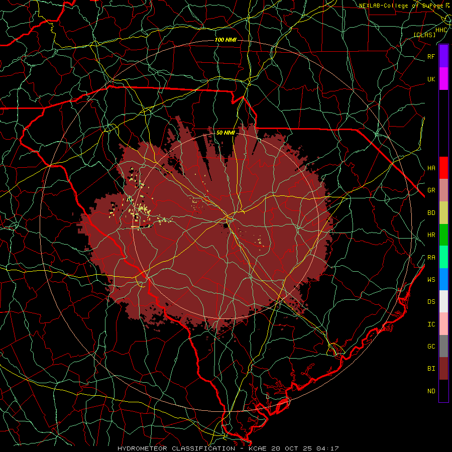Image resolution: width=452 pixels, height=452 pixels.
Task: Click the "KCAE" radar site identifier
Action: [x=258, y=448]
